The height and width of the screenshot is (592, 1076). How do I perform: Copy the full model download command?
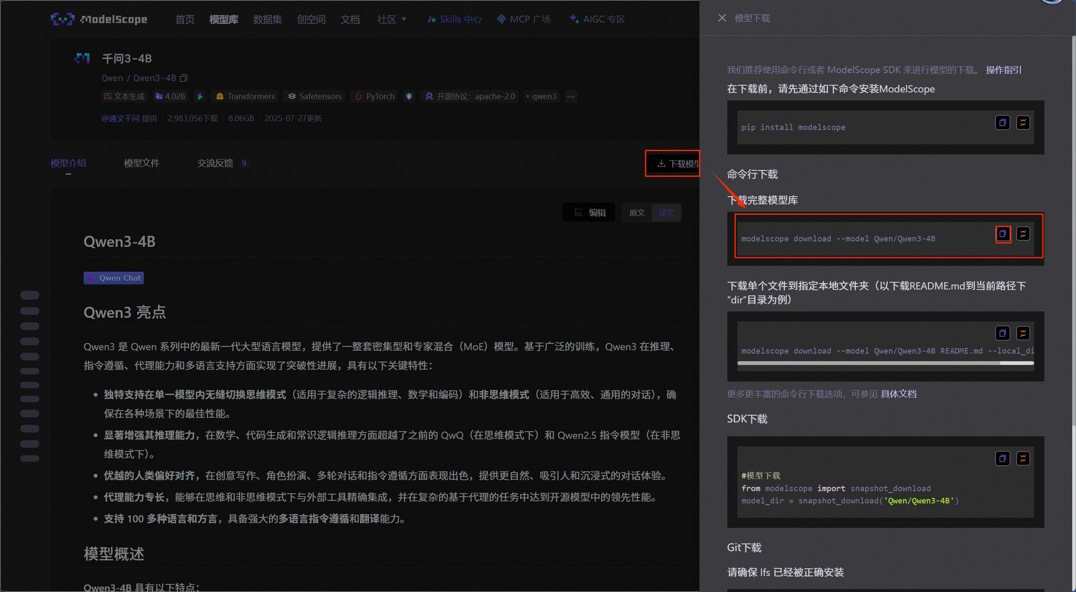(1003, 234)
